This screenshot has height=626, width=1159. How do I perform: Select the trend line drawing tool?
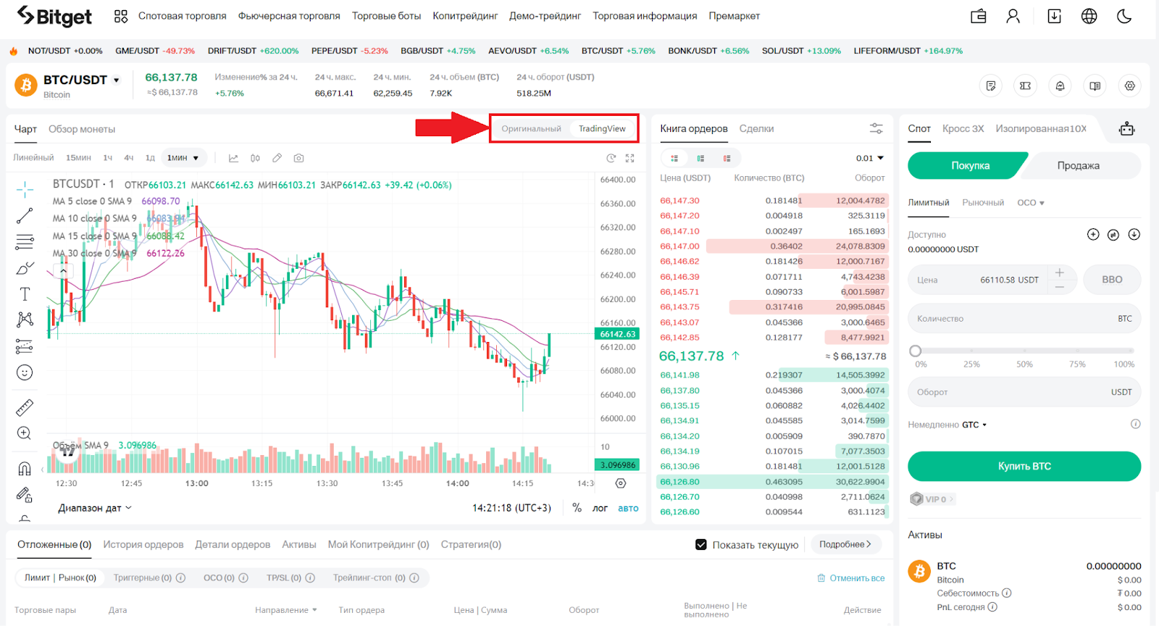tap(25, 216)
